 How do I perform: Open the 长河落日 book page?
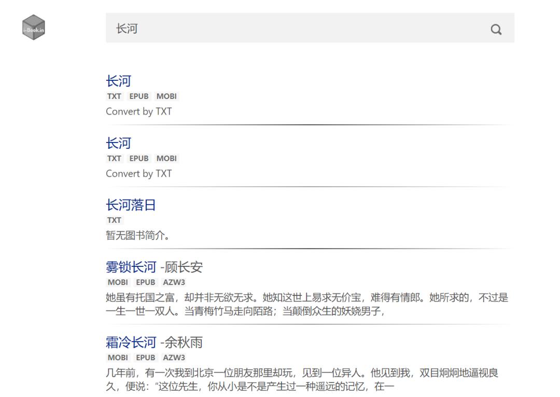130,205
